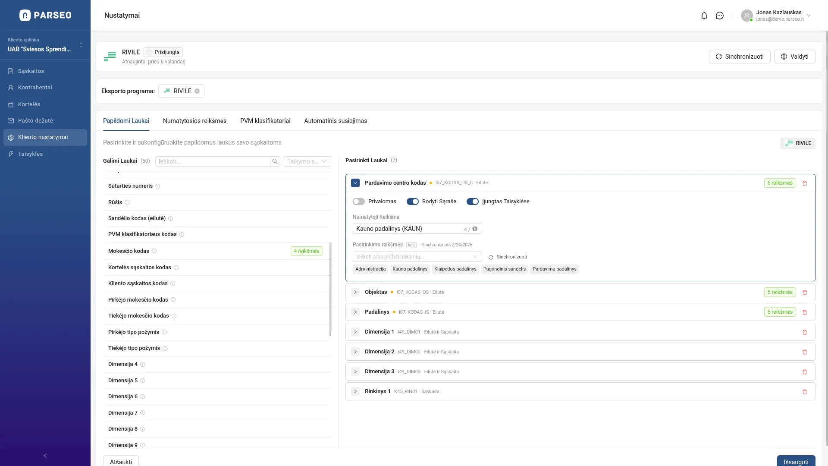Remove Rinkinys 1 using trash icon
Screen dimensions: 828x466
[x=804, y=392]
